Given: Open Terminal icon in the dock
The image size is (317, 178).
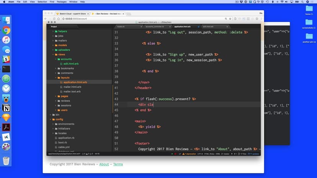Looking at the screenshot, I should pos(6,69).
